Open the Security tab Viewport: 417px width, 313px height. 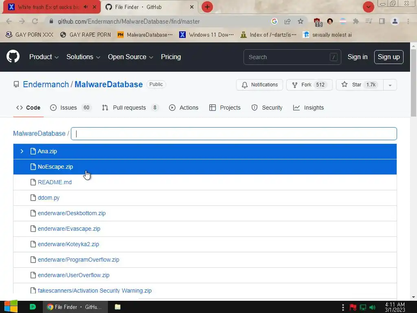click(267, 108)
